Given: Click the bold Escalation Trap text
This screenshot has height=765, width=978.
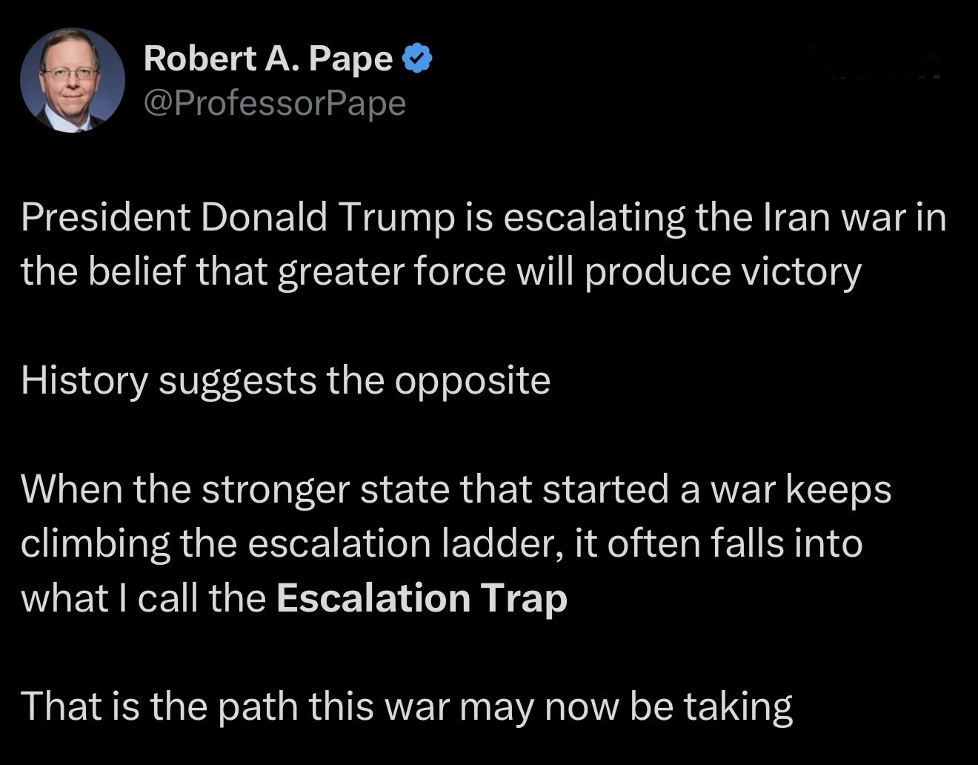Looking at the screenshot, I should pos(422,597).
